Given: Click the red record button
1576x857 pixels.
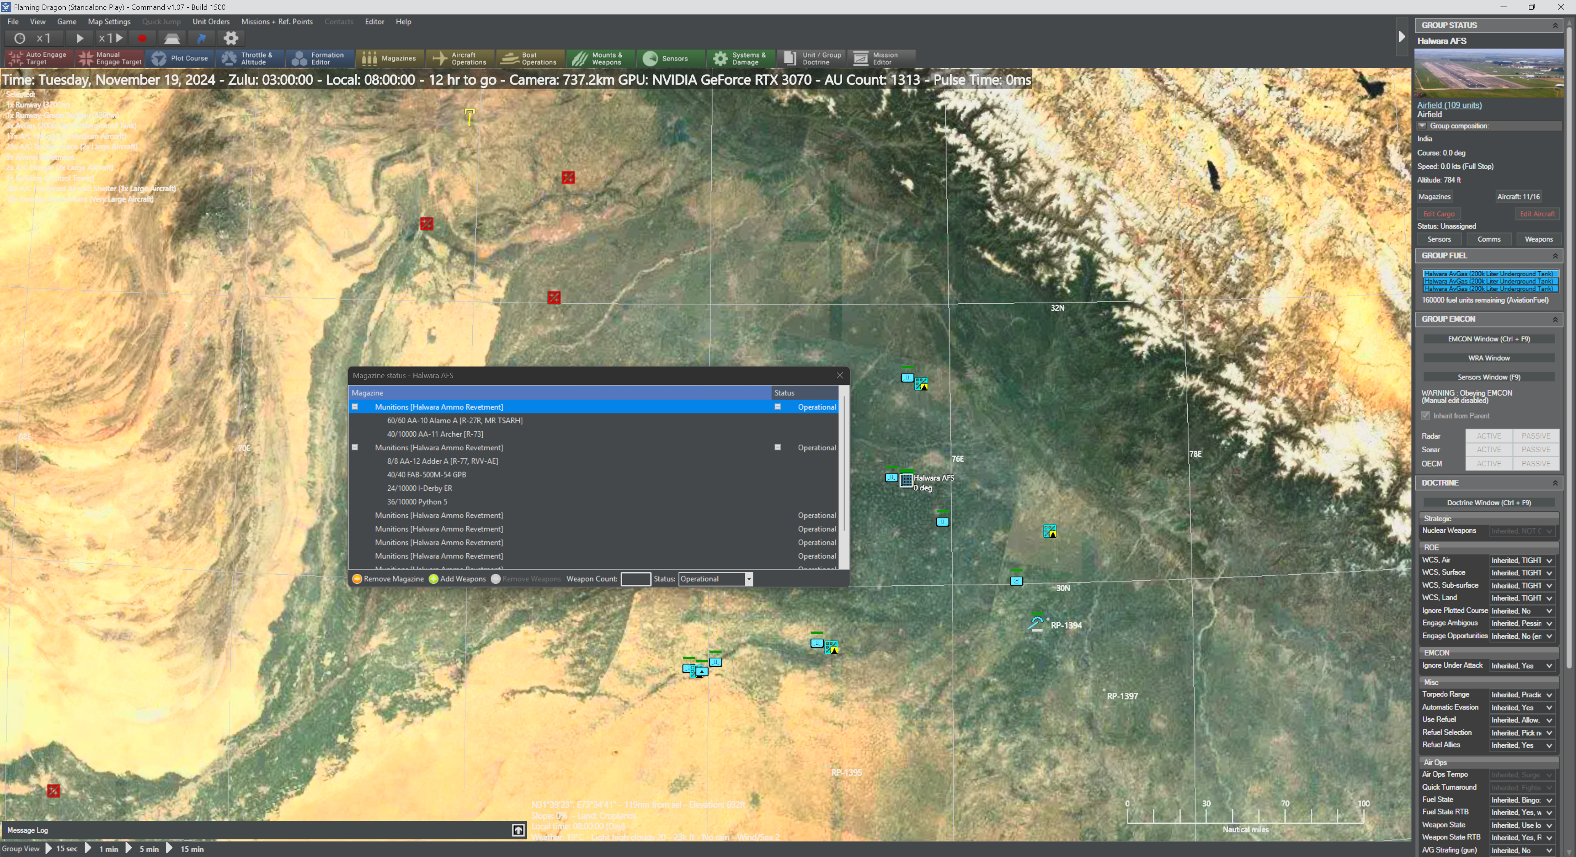Looking at the screenshot, I should pyautogui.click(x=142, y=38).
